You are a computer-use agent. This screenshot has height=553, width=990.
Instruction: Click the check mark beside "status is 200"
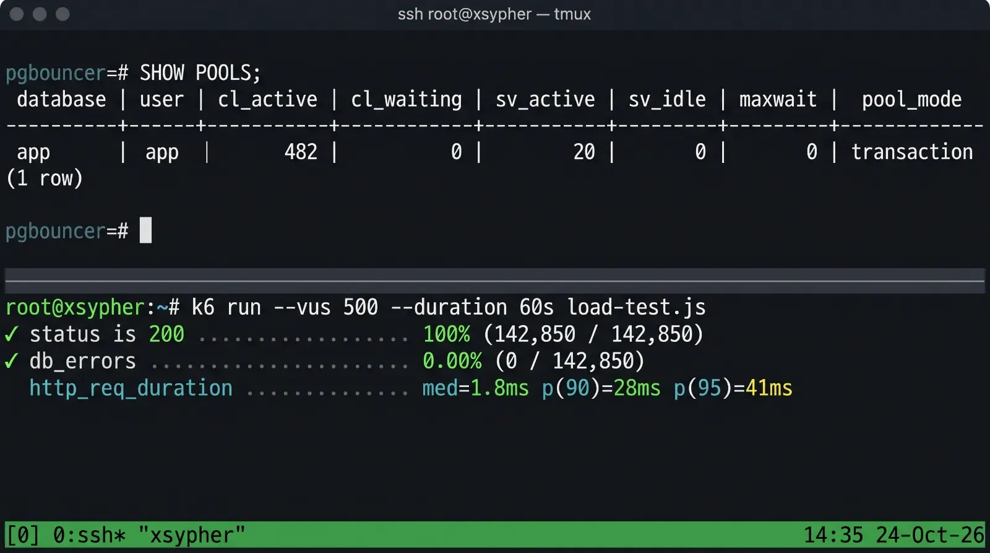click(11, 334)
